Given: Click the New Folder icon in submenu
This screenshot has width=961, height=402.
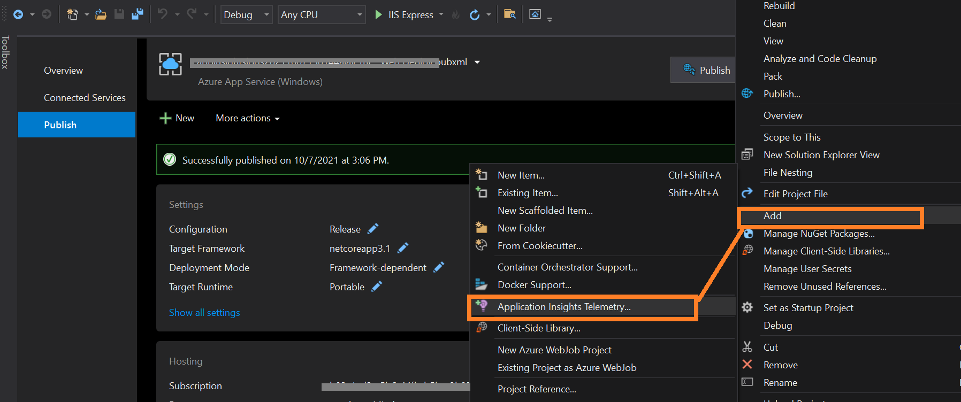Looking at the screenshot, I should [482, 228].
